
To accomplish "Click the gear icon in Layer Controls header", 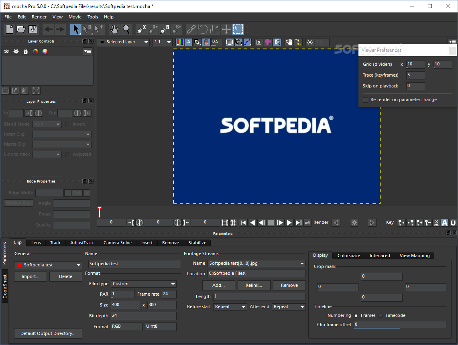I will pyautogui.click(x=16, y=51).
